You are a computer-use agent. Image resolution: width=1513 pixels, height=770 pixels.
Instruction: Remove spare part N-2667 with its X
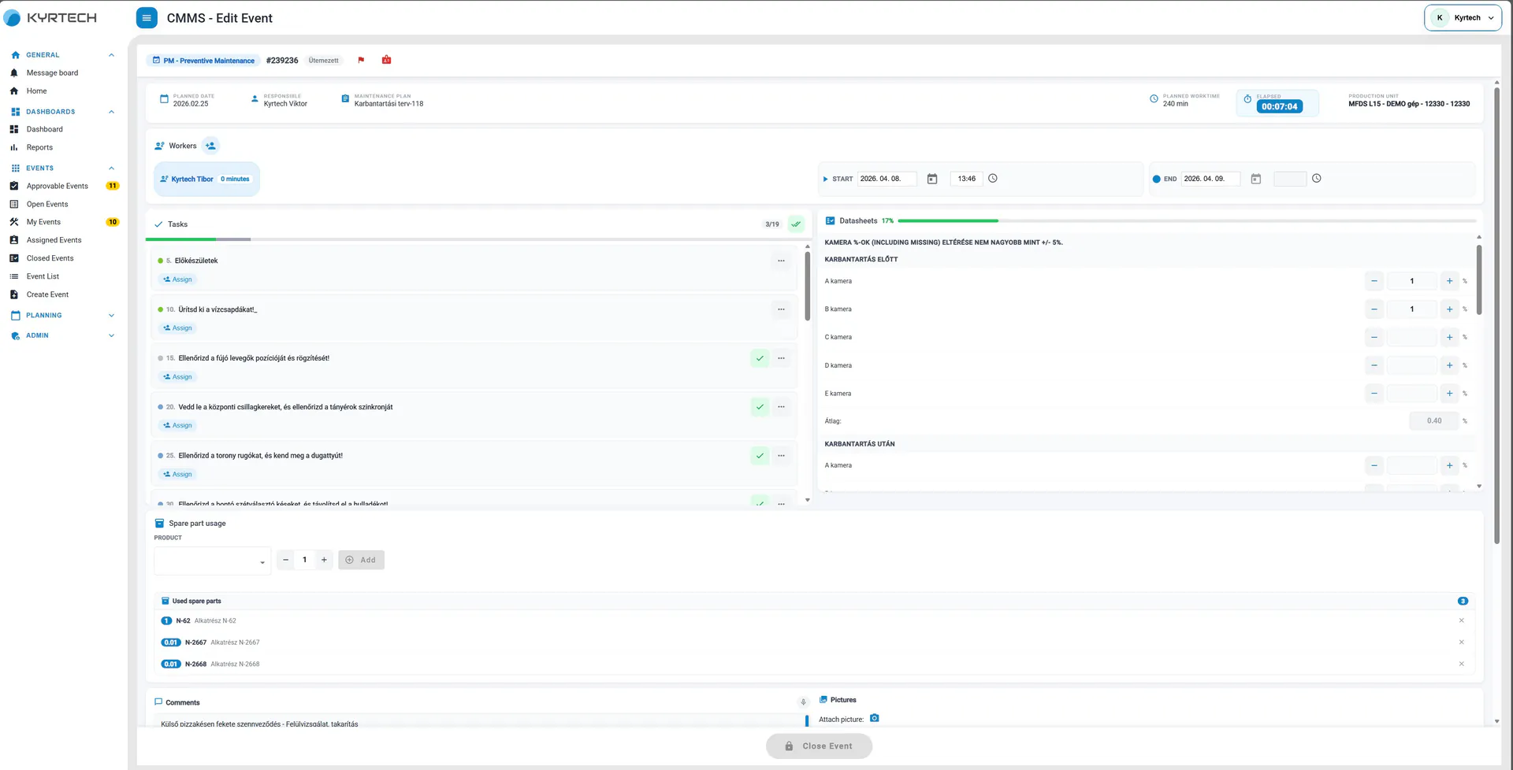pyautogui.click(x=1461, y=642)
